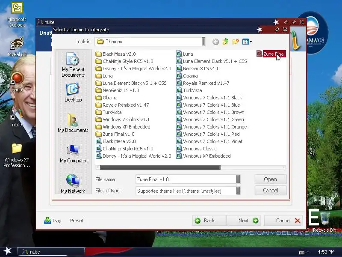Screen dimensions: 342x257
Task: Select the Windows 7 Colors v1.1 folder
Action: [123, 120]
